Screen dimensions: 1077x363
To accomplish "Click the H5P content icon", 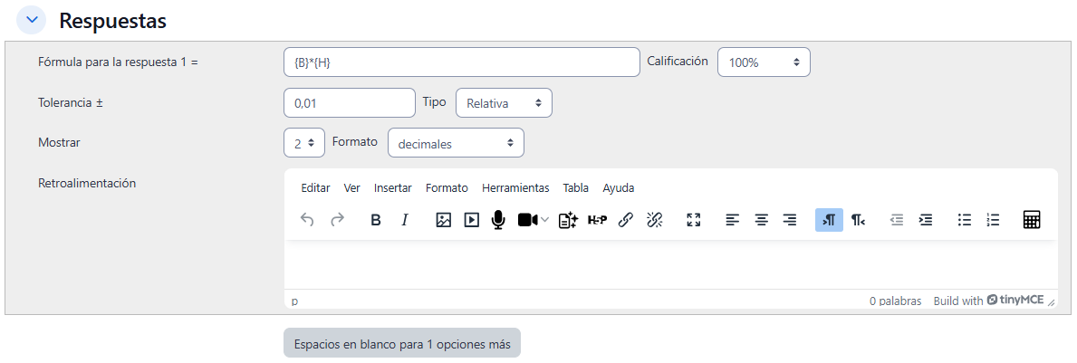I will (x=597, y=220).
